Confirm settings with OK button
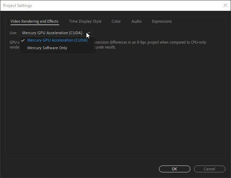 click(175, 169)
